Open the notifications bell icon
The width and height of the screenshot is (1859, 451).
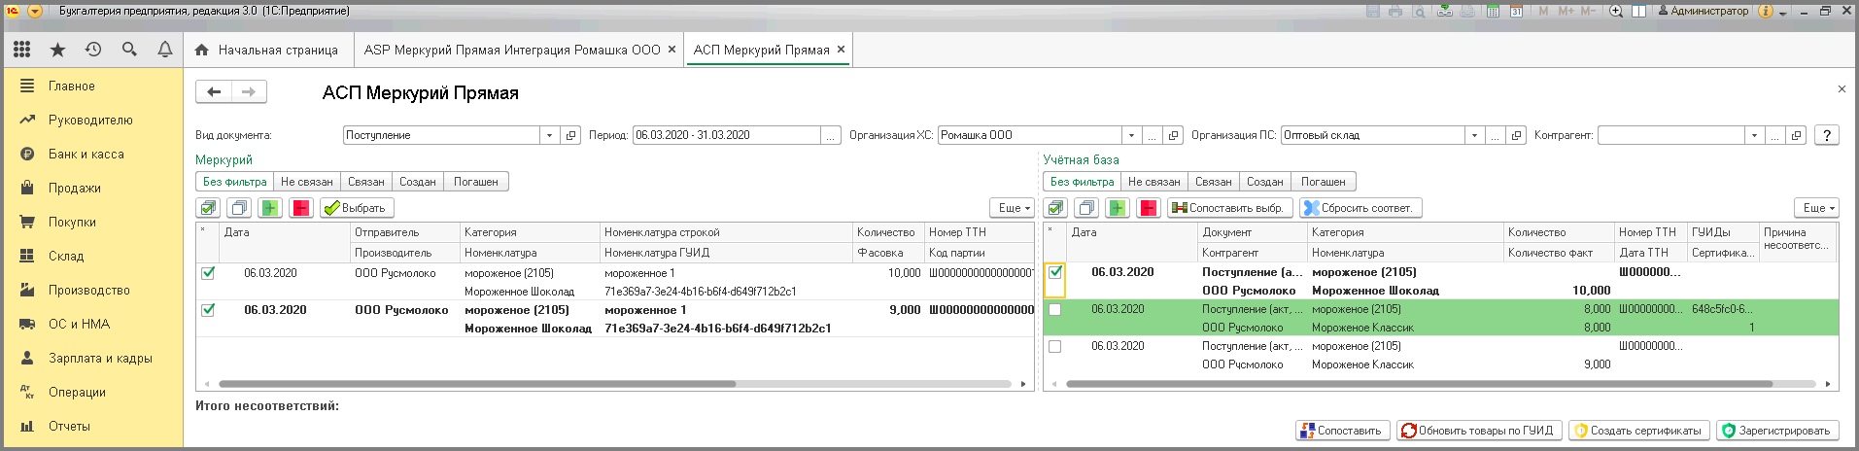click(165, 49)
